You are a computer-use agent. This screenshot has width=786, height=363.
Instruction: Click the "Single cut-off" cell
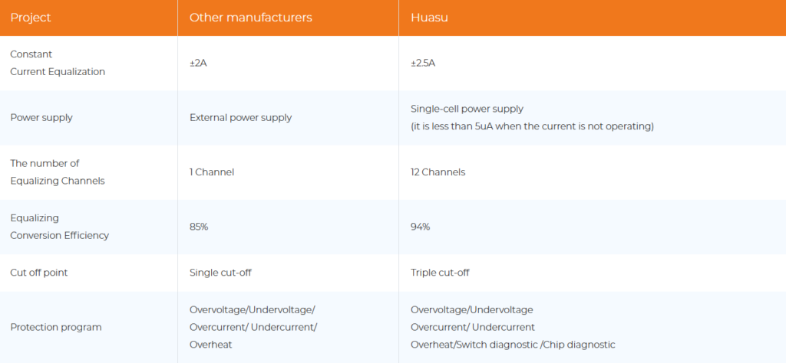(x=221, y=273)
